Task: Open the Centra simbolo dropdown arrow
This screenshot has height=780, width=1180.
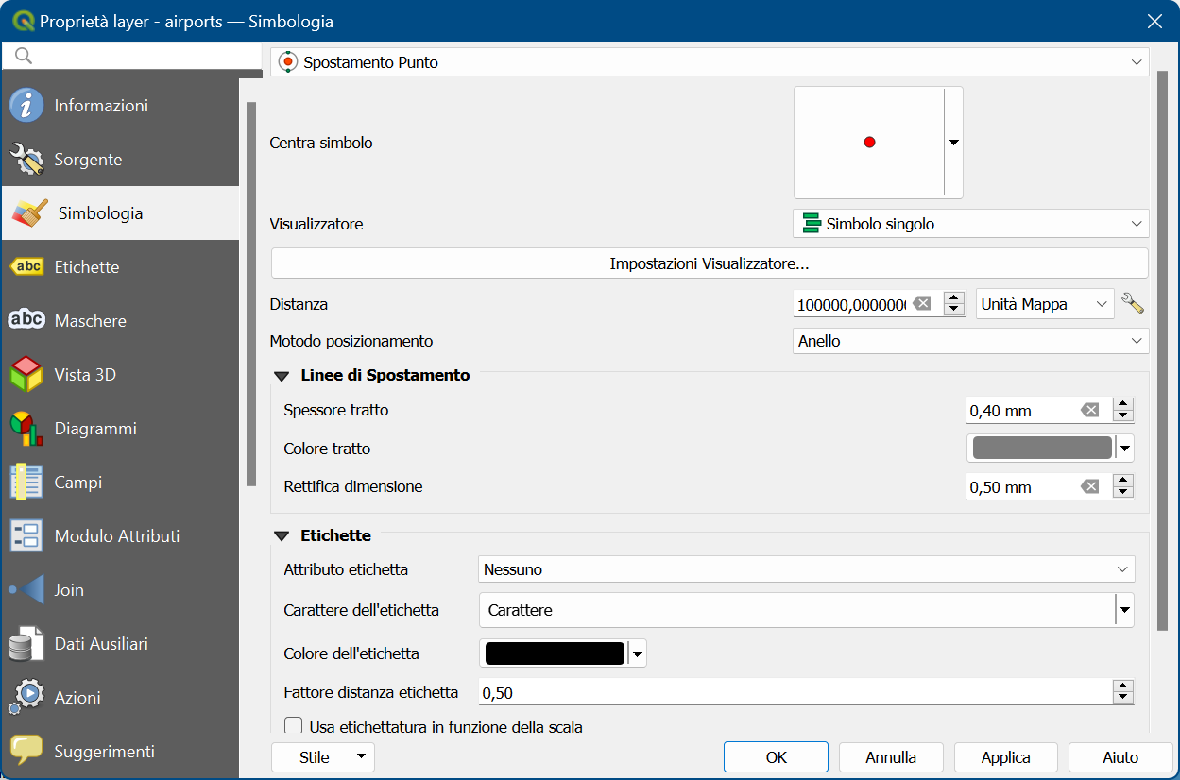Action: tap(954, 143)
